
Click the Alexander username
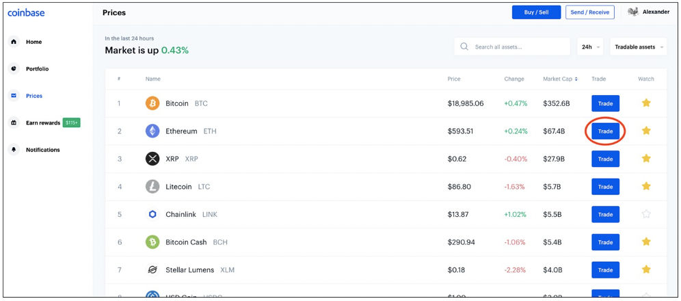pos(656,12)
